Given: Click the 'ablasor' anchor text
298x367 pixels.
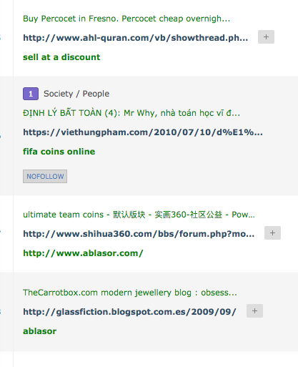Looking at the screenshot, I should point(40,331).
